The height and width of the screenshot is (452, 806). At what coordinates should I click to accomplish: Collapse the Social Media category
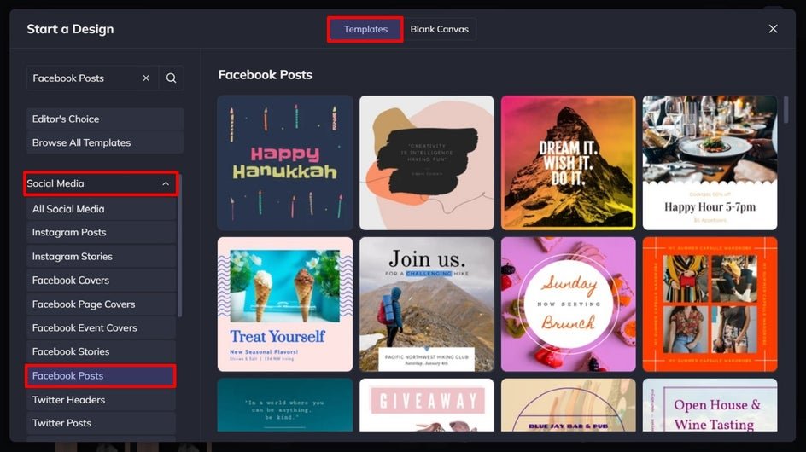[x=166, y=183]
